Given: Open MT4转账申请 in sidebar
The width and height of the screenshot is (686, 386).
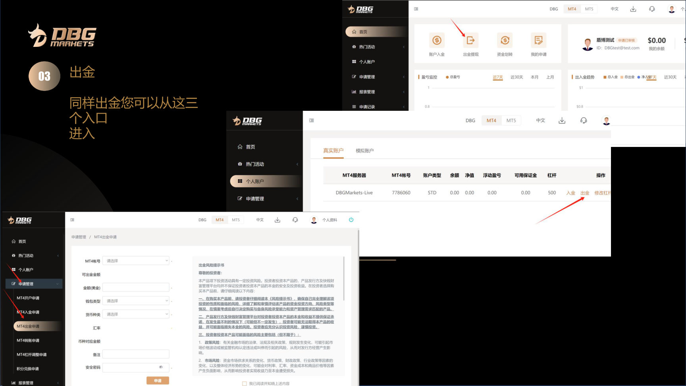Looking at the screenshot, I should (28, 340).
